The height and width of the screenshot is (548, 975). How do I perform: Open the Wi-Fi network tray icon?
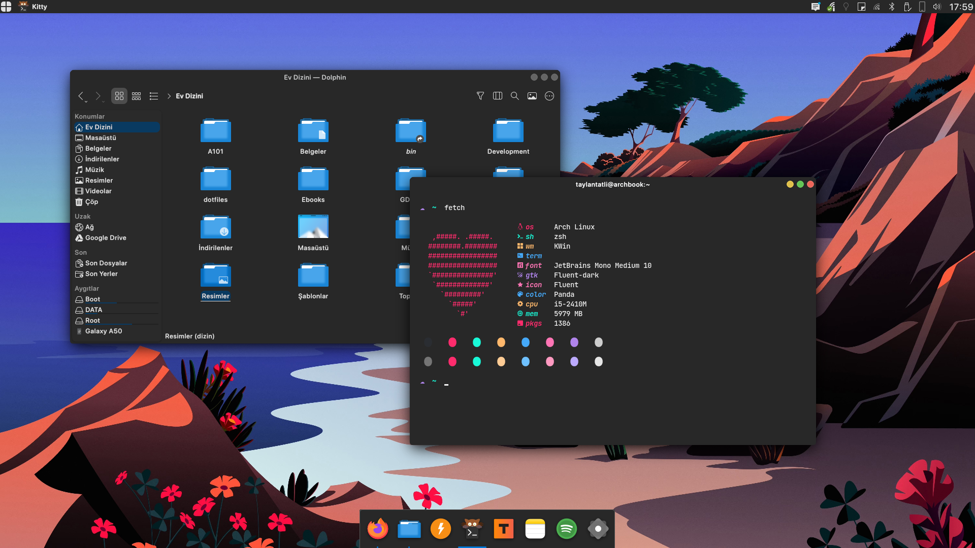(x=876, y=7)
